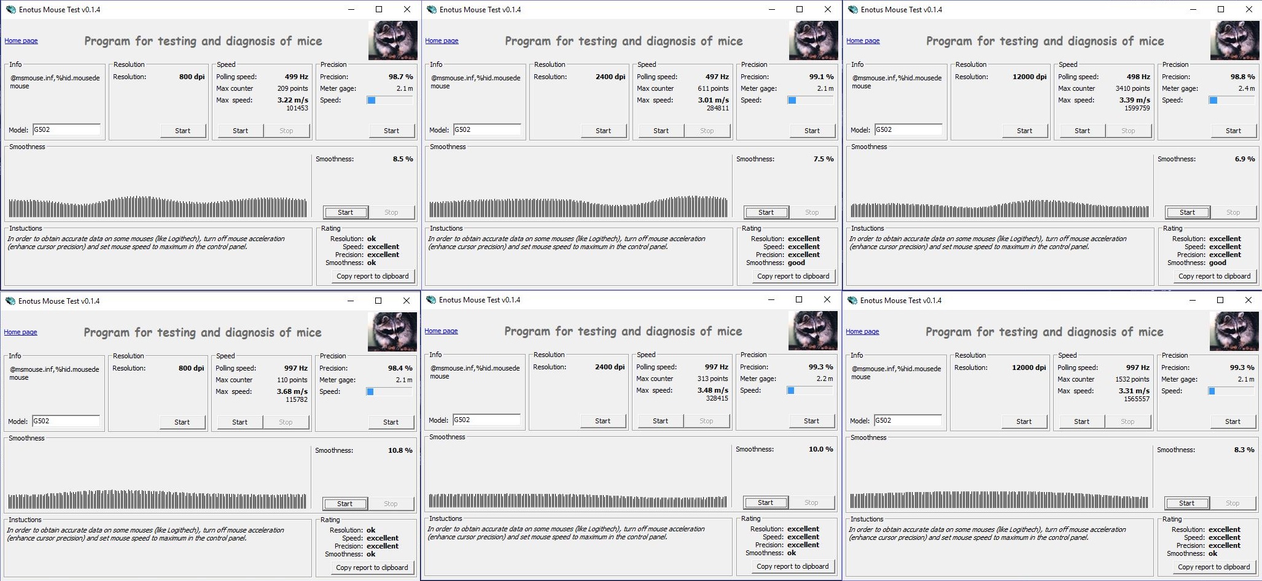This screenshot has height=581, width=1262.
Task: Click app icon in the 498 Hz window title bar
Action: pos(852,9)
